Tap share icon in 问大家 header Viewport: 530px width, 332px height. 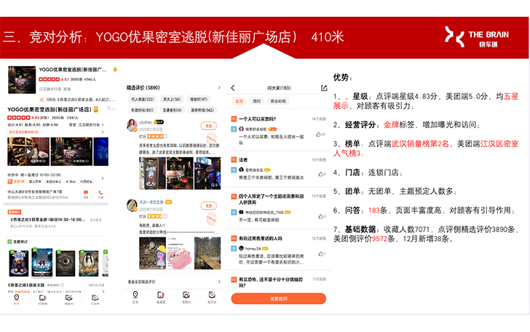pyautogui.click(x=324, y=88)
